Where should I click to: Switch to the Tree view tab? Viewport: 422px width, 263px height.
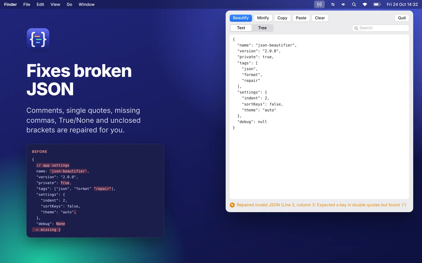(262, 28)
